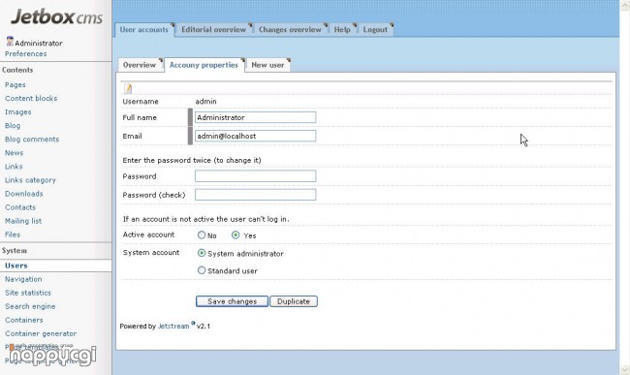Open the Help tab

pyautogui.click(x=342, y=30)
